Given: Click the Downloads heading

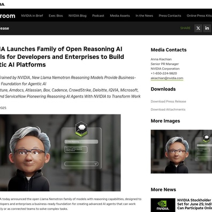Looking at the screenshot, I should [x=163, y=89].
